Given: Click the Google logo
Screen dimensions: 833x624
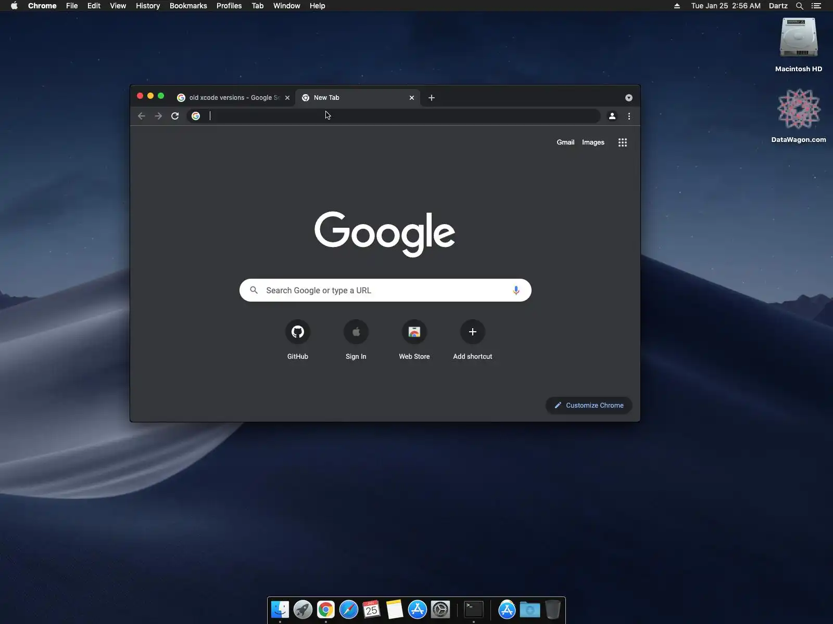Looking at the screenshot, I should point(385,234).
